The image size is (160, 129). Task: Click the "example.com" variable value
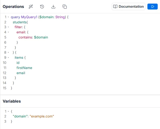point(42,116)
